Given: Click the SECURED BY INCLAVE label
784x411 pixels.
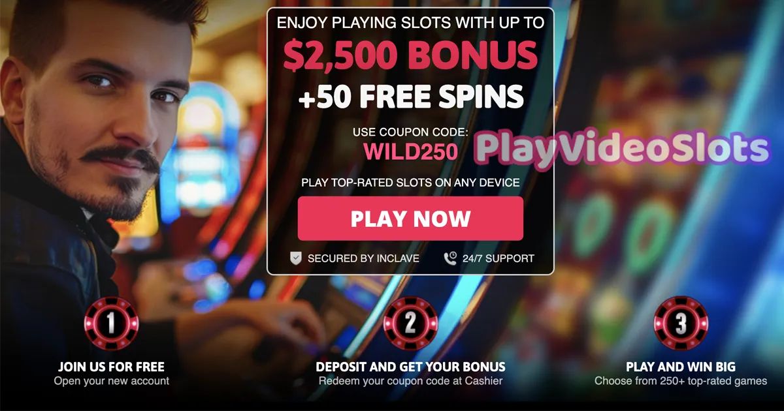Looking at the screenshot, I should [x=363, y=258].
